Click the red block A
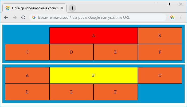Viewport: 187px width, 107px height. (x=93, y=36)
